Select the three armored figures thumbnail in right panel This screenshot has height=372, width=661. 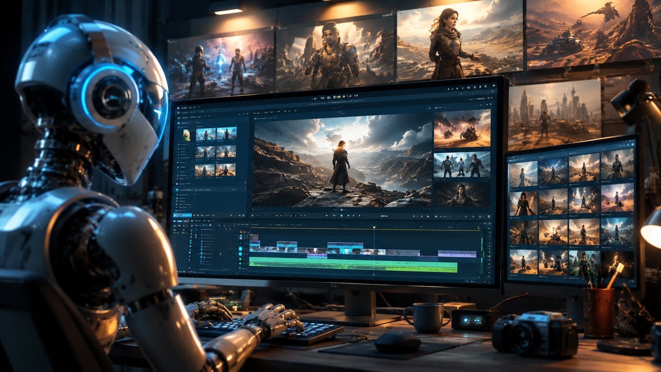[x=462, y=165]
